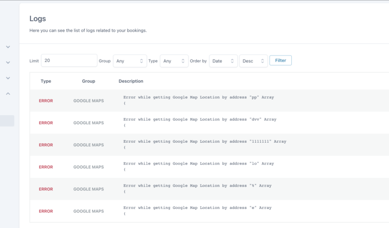Click the ERROR label for address "pp"
Image resolution: width=389 pixels, height=228 pixels.
tap(46, 101)
